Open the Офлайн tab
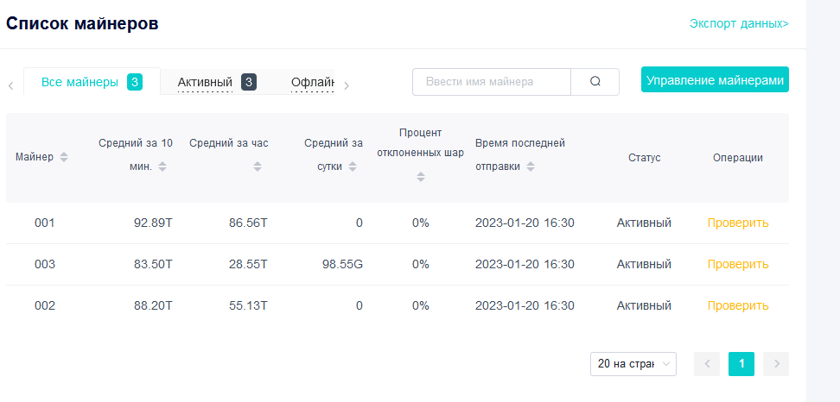The width and height of the screenshot is (840, 402). (x=312, y=83)
